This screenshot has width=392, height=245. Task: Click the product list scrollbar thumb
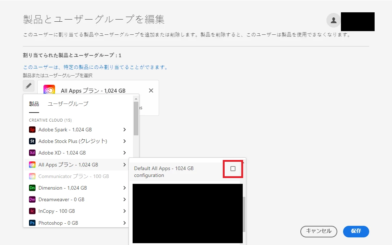[136, 118]
